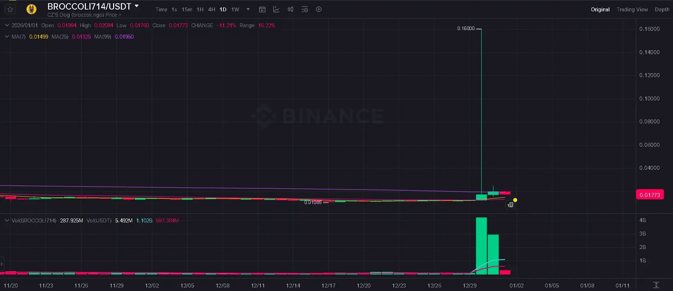Screen dimensions: 673x291
Task: Open the hexagon chart settings icon
Action: (319, 10)
